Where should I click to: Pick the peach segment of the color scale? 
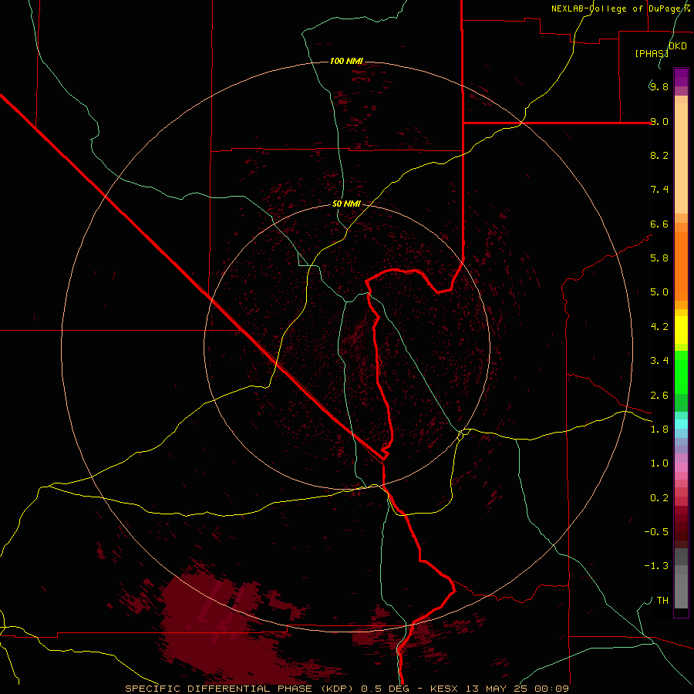point(681,158)
